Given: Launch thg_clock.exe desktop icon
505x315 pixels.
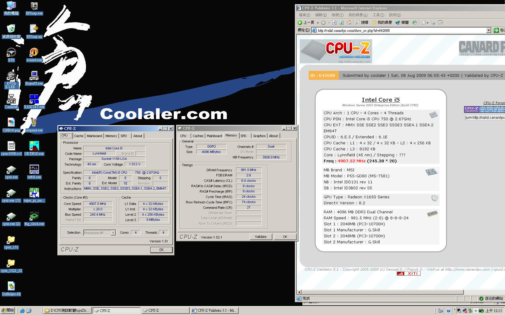Looking at the screenshot, I should (34, 219).
